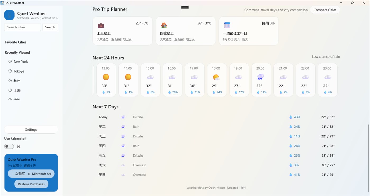Click the 41% rain chance for 周日

297,175
